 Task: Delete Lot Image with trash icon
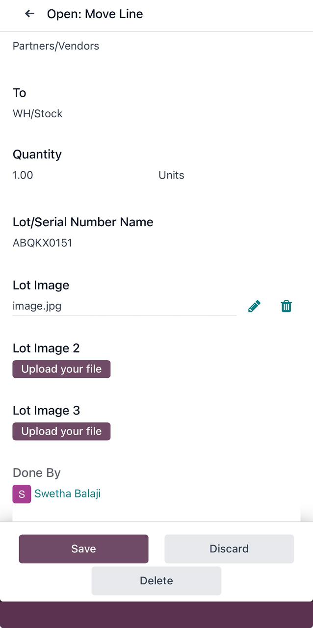286,307
